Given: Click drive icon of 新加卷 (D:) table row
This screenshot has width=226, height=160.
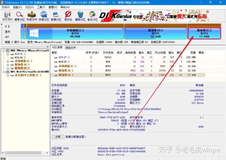Looking at the screenshot, I should 56,71.
